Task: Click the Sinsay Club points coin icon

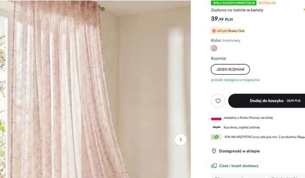Action: tap(214, 31)
